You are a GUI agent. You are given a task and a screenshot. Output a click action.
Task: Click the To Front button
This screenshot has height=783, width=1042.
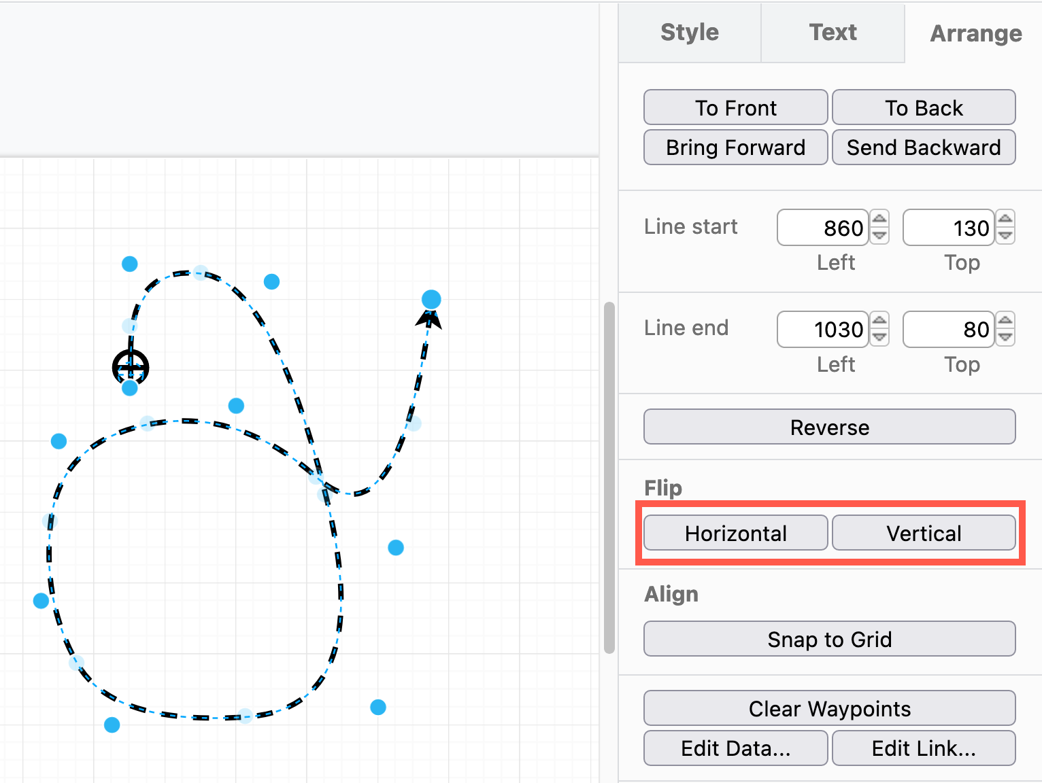(x=735, y=107)
